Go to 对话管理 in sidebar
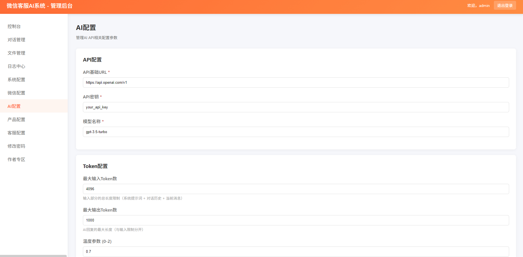Image resolution: width=523 pixels, height=257 pixels. pos(16,40)
